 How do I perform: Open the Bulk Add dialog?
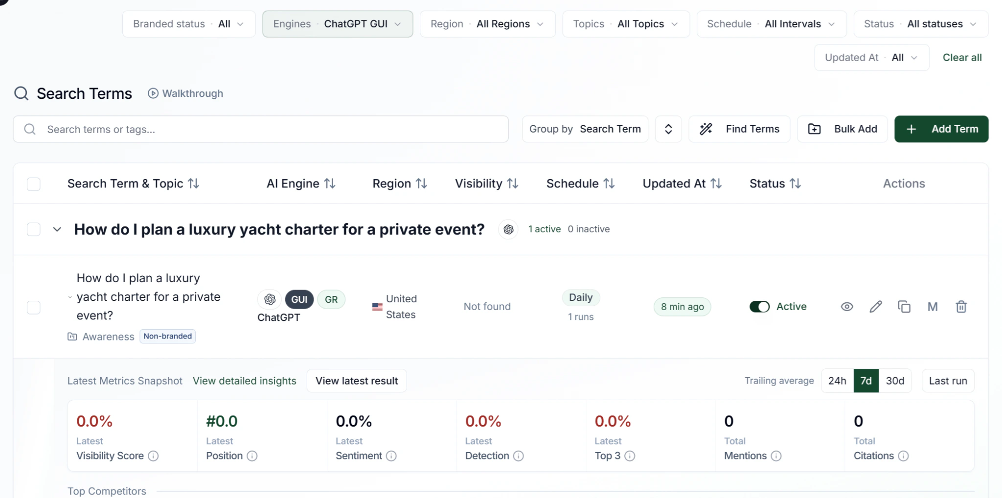tap(842, 129)
